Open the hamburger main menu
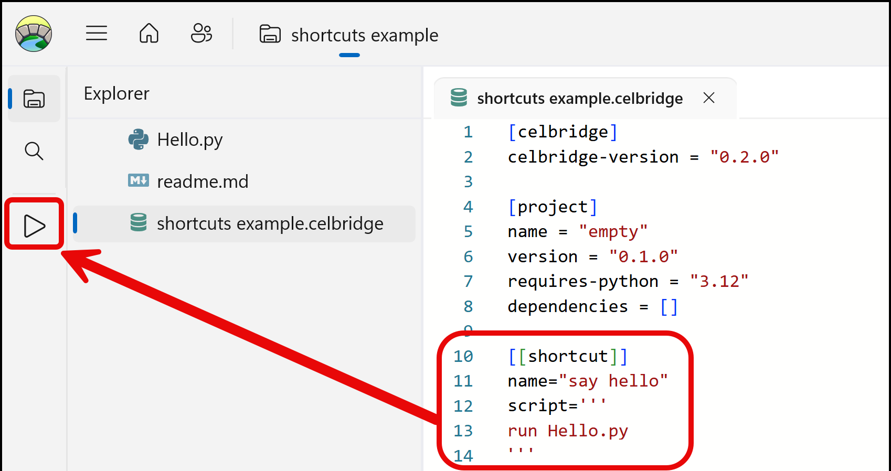Viewport: 891px width, 471px height. [97, 34]
